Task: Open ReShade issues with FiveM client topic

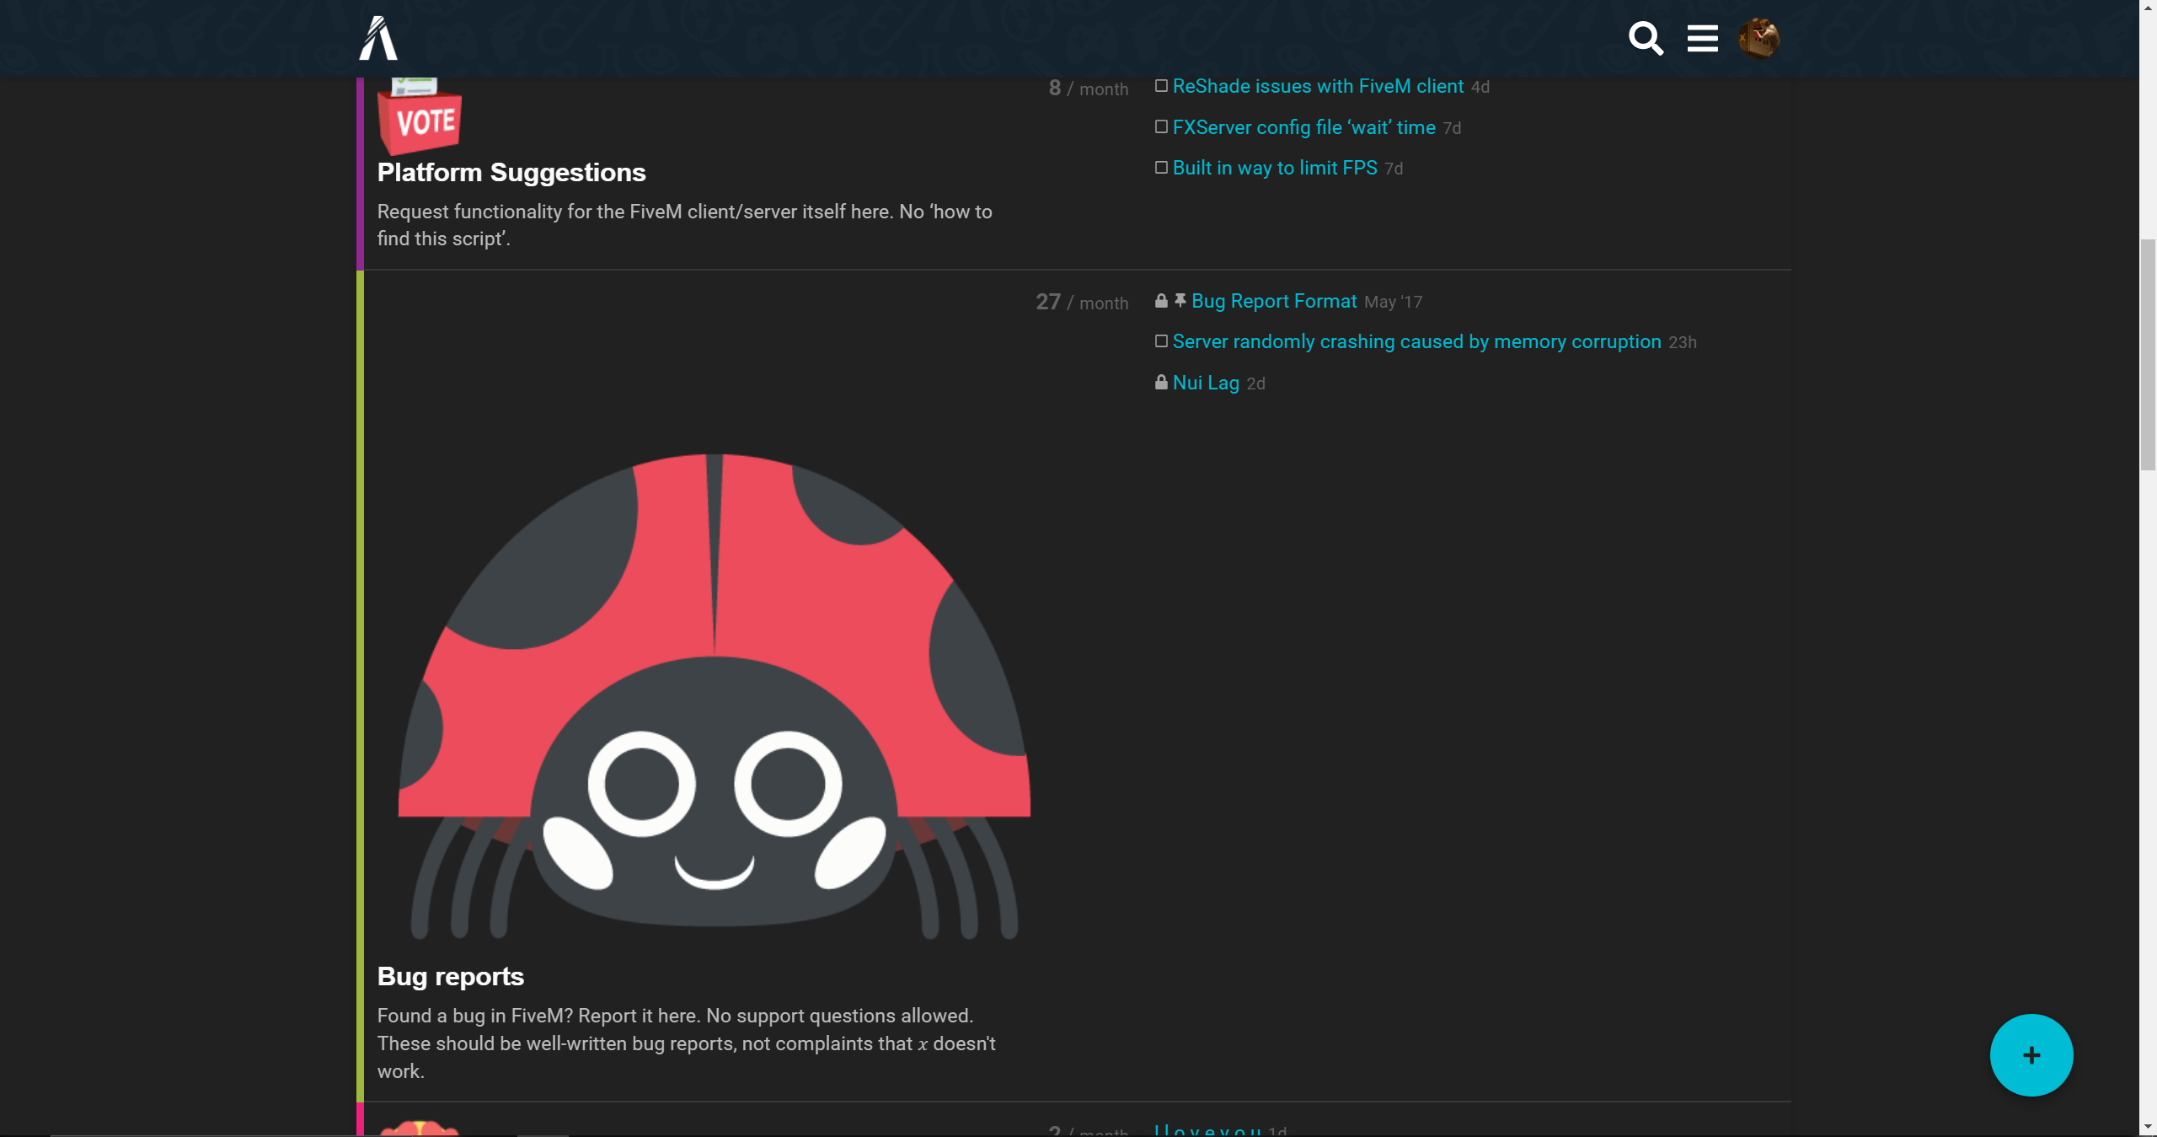Action: pyautogui.click(x=1317, y=86)
